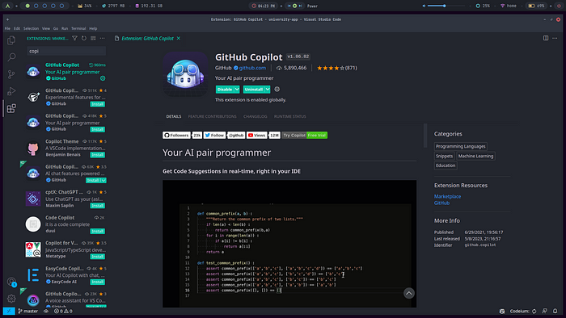
Task: Switch branch via master in status bar
Action: click(x=28, y=311)
